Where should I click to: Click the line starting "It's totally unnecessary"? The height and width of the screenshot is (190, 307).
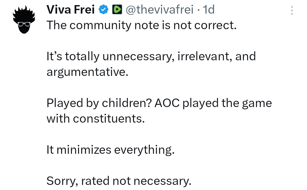(x=151, y=56)
